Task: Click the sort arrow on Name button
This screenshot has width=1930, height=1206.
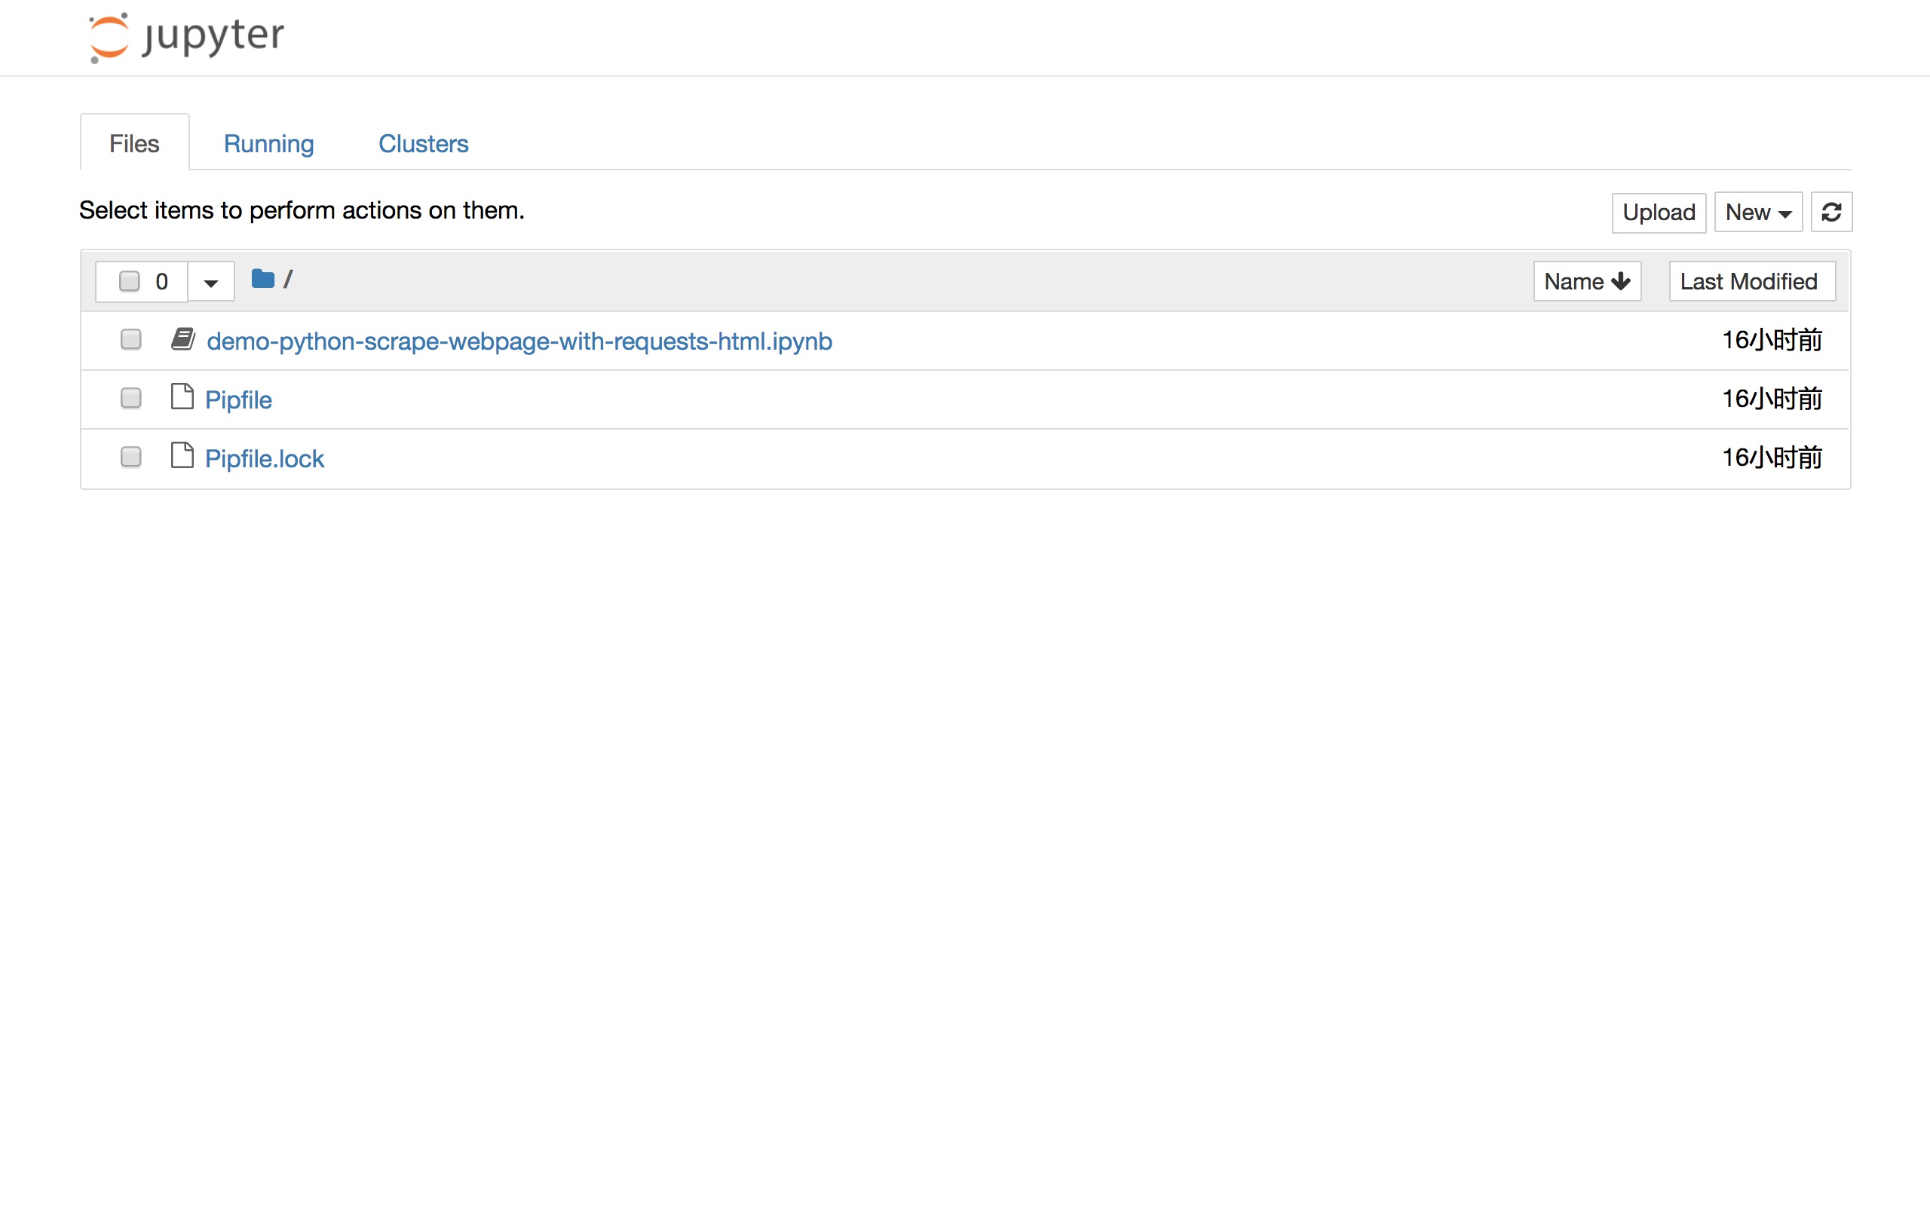Action: pyautogui.click(x=1619, y=282)
